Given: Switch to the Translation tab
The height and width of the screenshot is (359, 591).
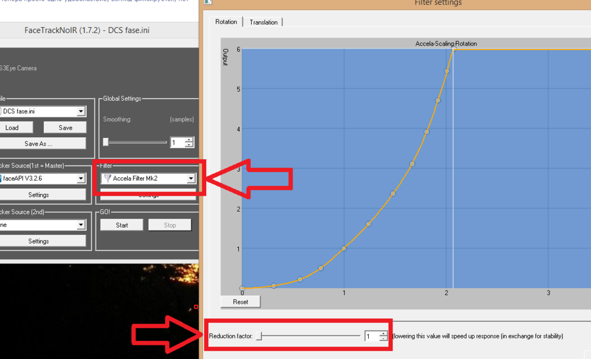Looking at the screenshot, I should [x=264, y=22].
